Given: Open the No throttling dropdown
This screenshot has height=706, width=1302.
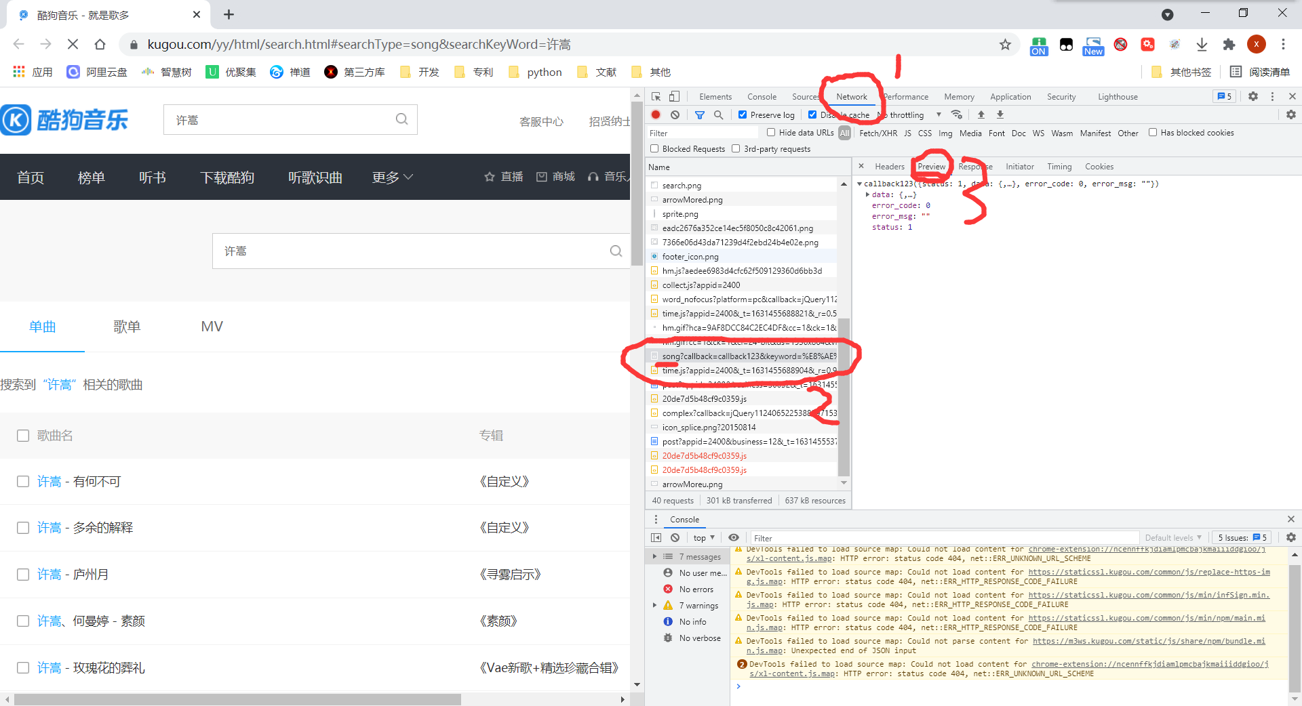Looking at the screenshot, I should point(909,115).
